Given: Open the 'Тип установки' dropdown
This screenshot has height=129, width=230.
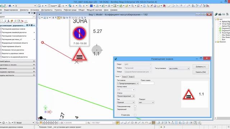Looking at the screenshot, I should [x=179, y=68].
